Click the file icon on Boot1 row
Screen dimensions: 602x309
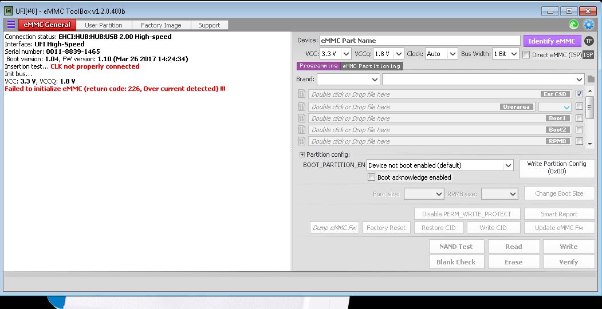pyautogui.click(x=302, y=118)
